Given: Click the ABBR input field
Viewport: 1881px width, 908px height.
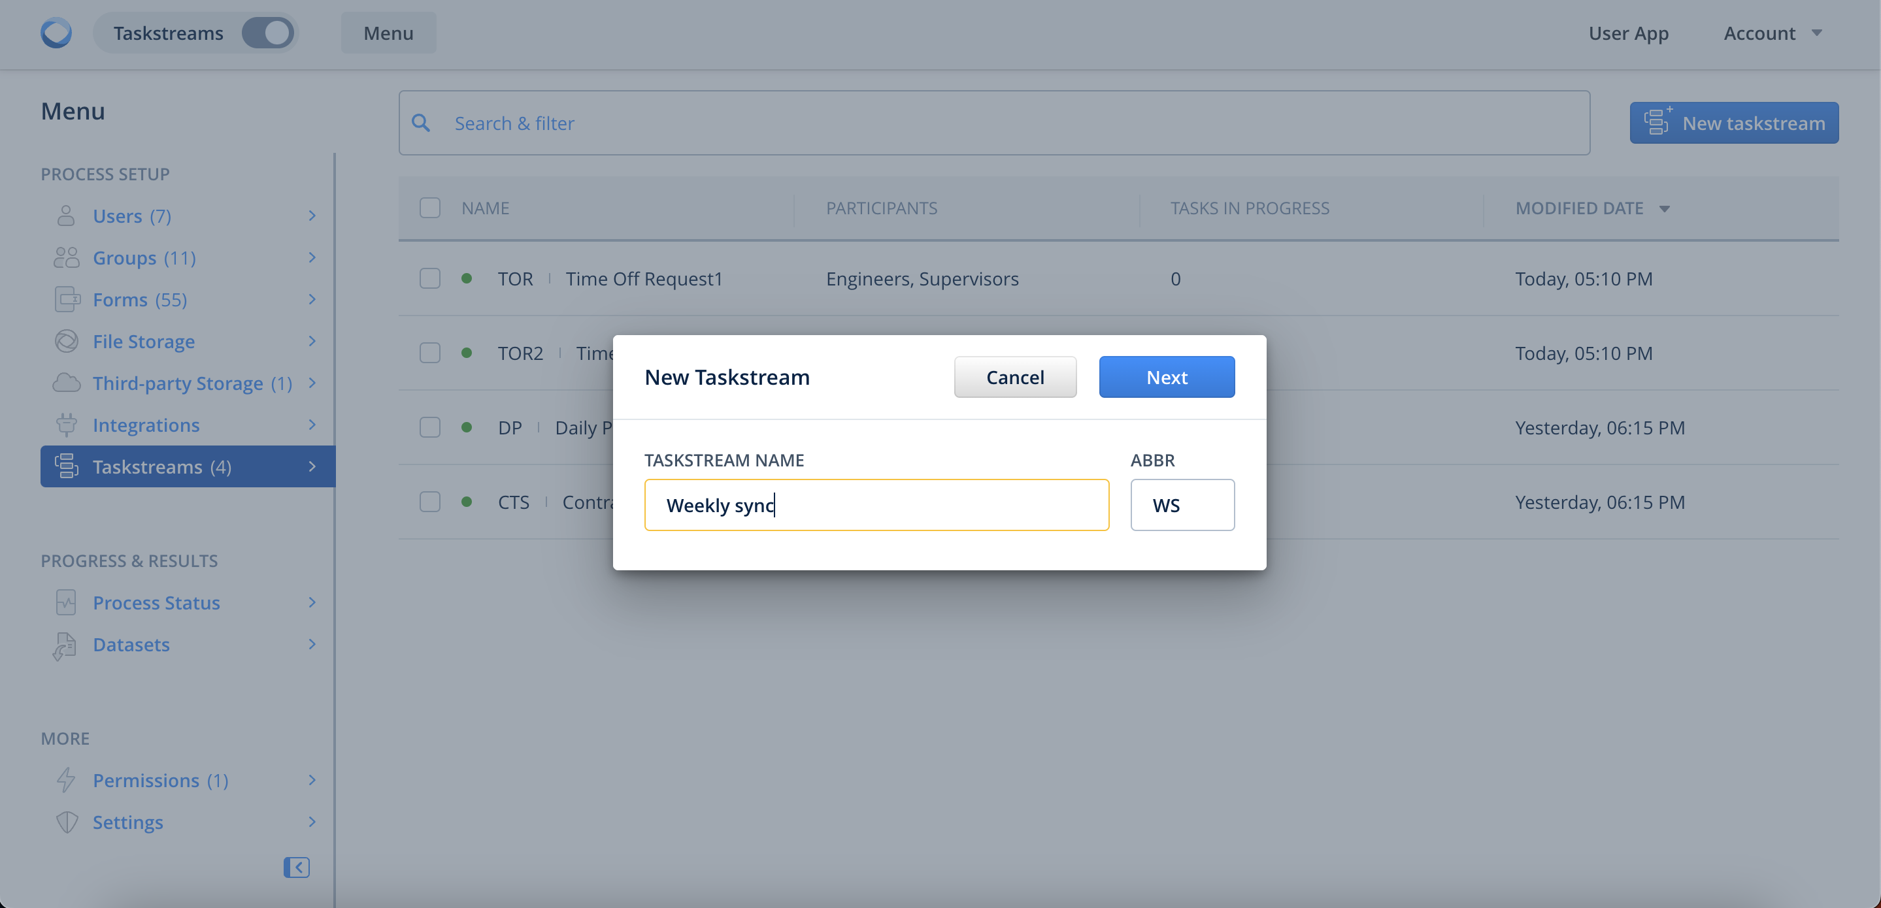Looking at the screenshot, I should point(1182,505).
